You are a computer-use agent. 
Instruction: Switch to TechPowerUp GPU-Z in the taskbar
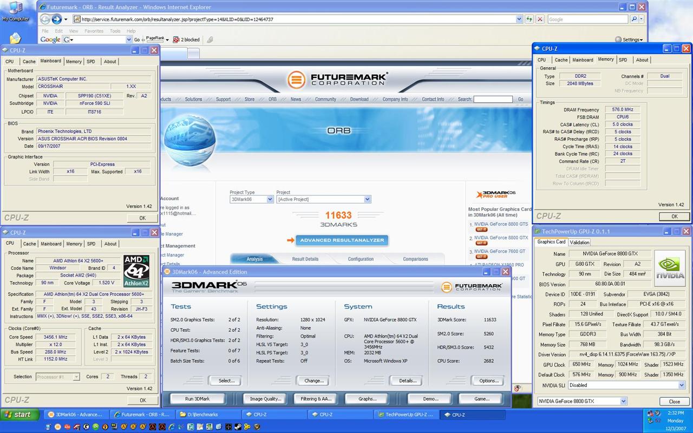(x=407, y=415)
